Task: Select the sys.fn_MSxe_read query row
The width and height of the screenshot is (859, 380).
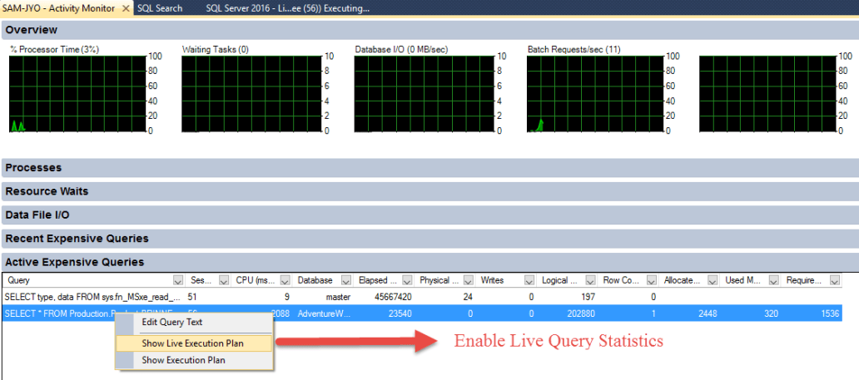Action: (x=92, y=296)
